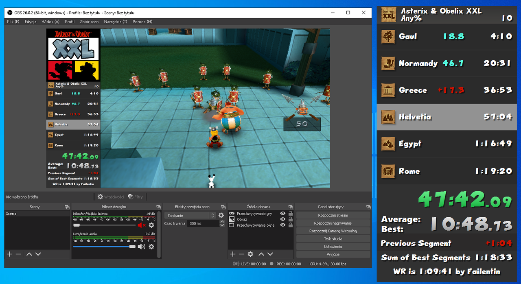Screen dimensions: 521x284
Task: Click the Gaul split icon in timer
Action: (388, 37)
